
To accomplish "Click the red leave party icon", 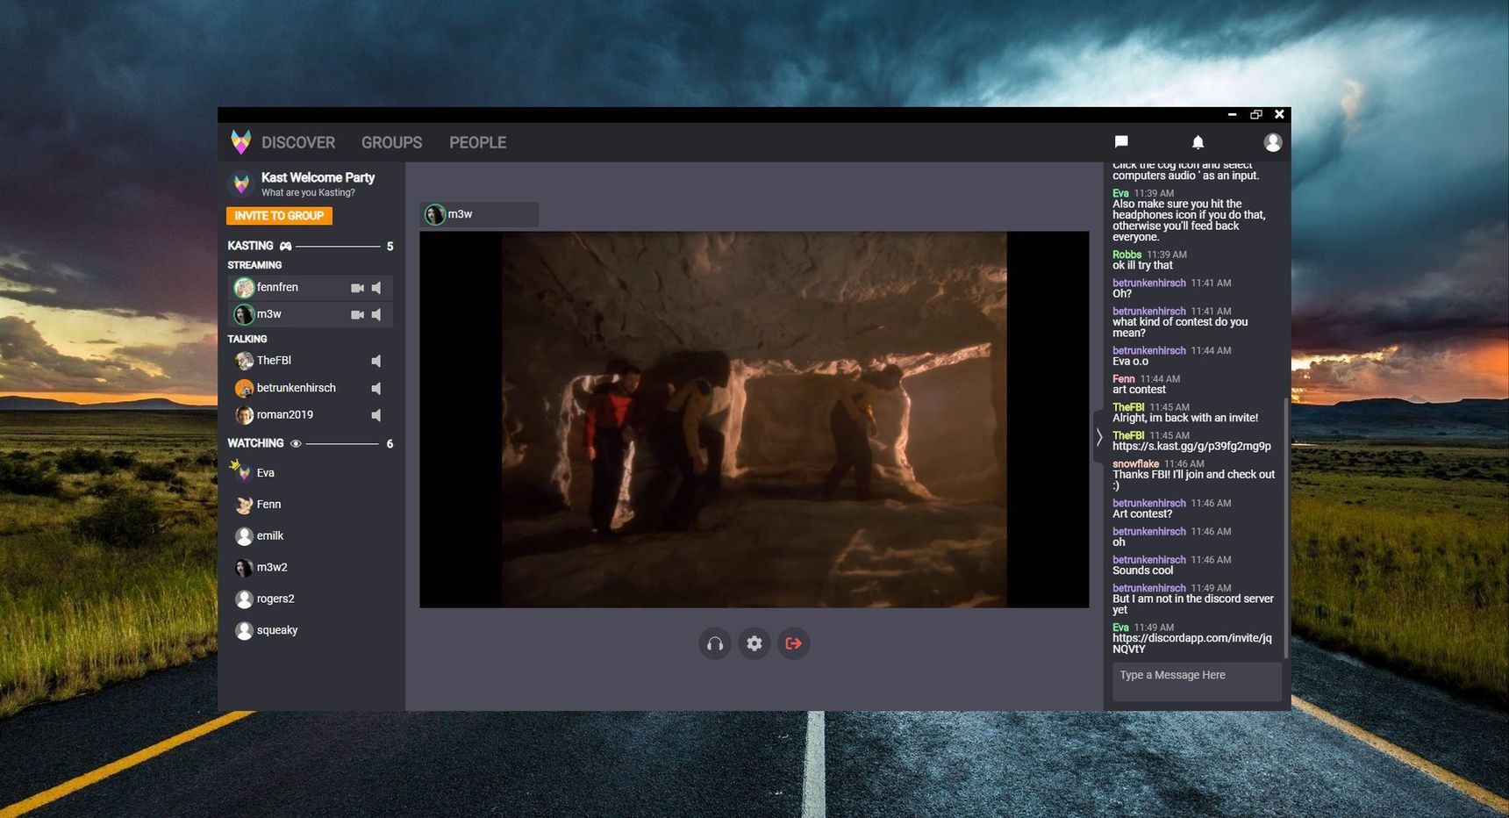I will (794, 643).
